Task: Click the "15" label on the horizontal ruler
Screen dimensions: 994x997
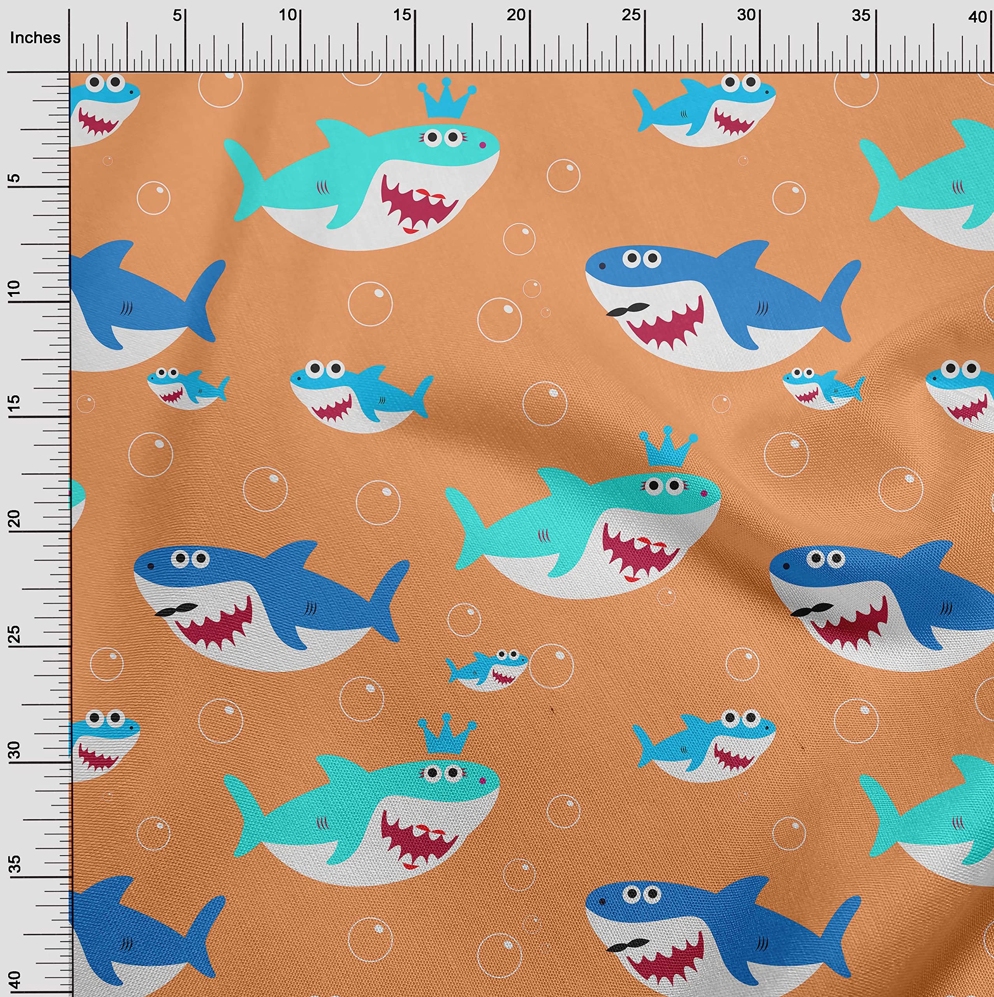Action: [x=402, y=16]
